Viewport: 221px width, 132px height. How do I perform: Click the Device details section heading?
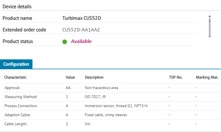(x=17, y=6)
